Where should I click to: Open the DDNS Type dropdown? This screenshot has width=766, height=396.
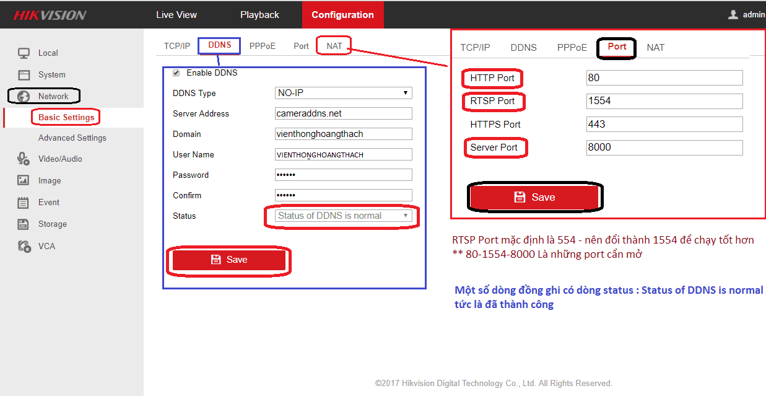click(344, 93)
